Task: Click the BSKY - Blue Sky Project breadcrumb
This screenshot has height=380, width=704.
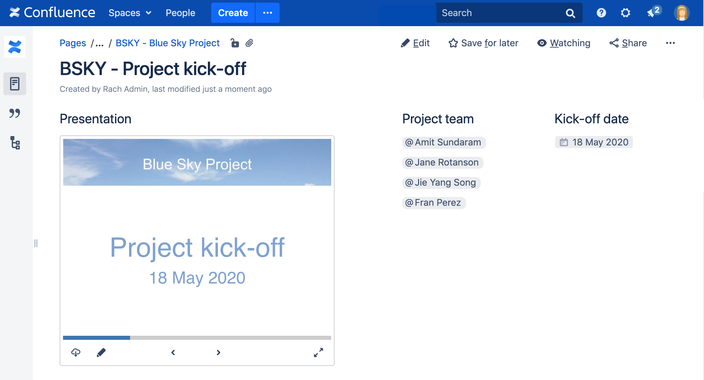Action: click(167, 43)
